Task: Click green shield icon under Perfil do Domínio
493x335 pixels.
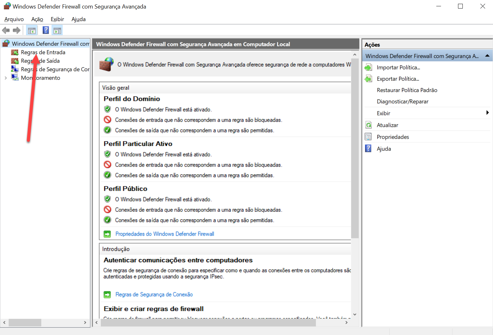Action: [x=107, y=109]
